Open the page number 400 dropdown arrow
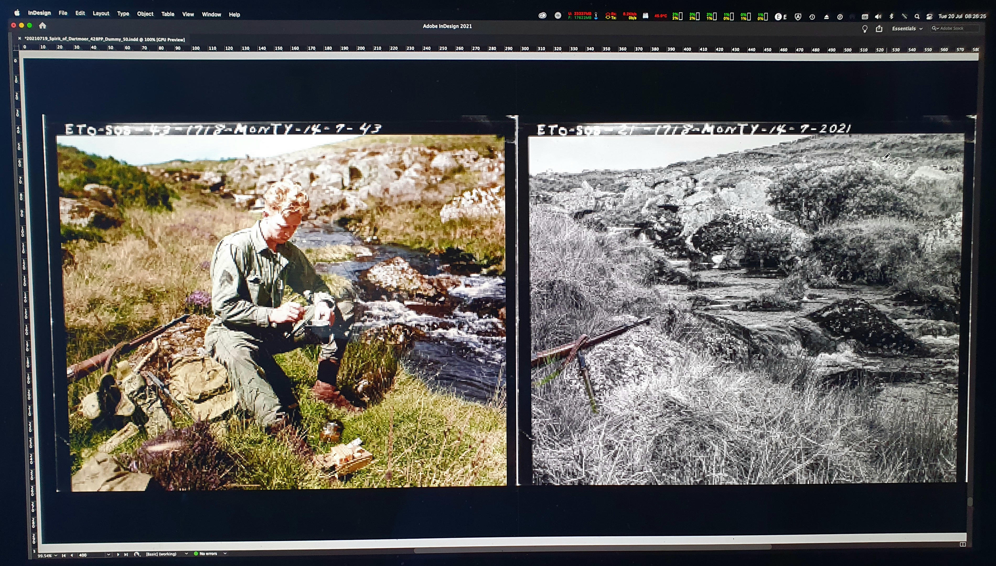This screenshot has height=566, width=996. 108,555
